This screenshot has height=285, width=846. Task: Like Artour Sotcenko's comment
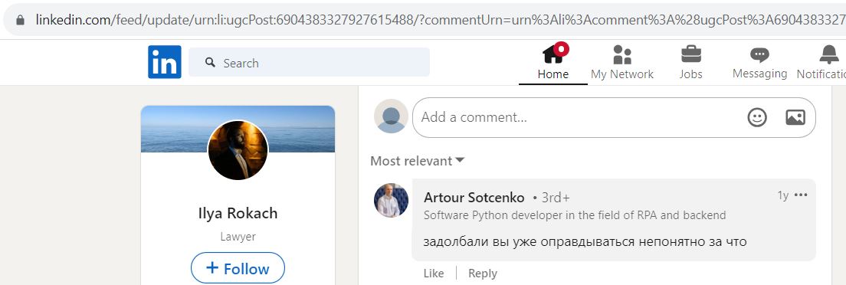[x=434, y=273]
